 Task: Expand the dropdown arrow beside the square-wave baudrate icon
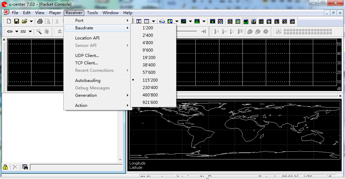pyautogui.click(x=30, y=32)
